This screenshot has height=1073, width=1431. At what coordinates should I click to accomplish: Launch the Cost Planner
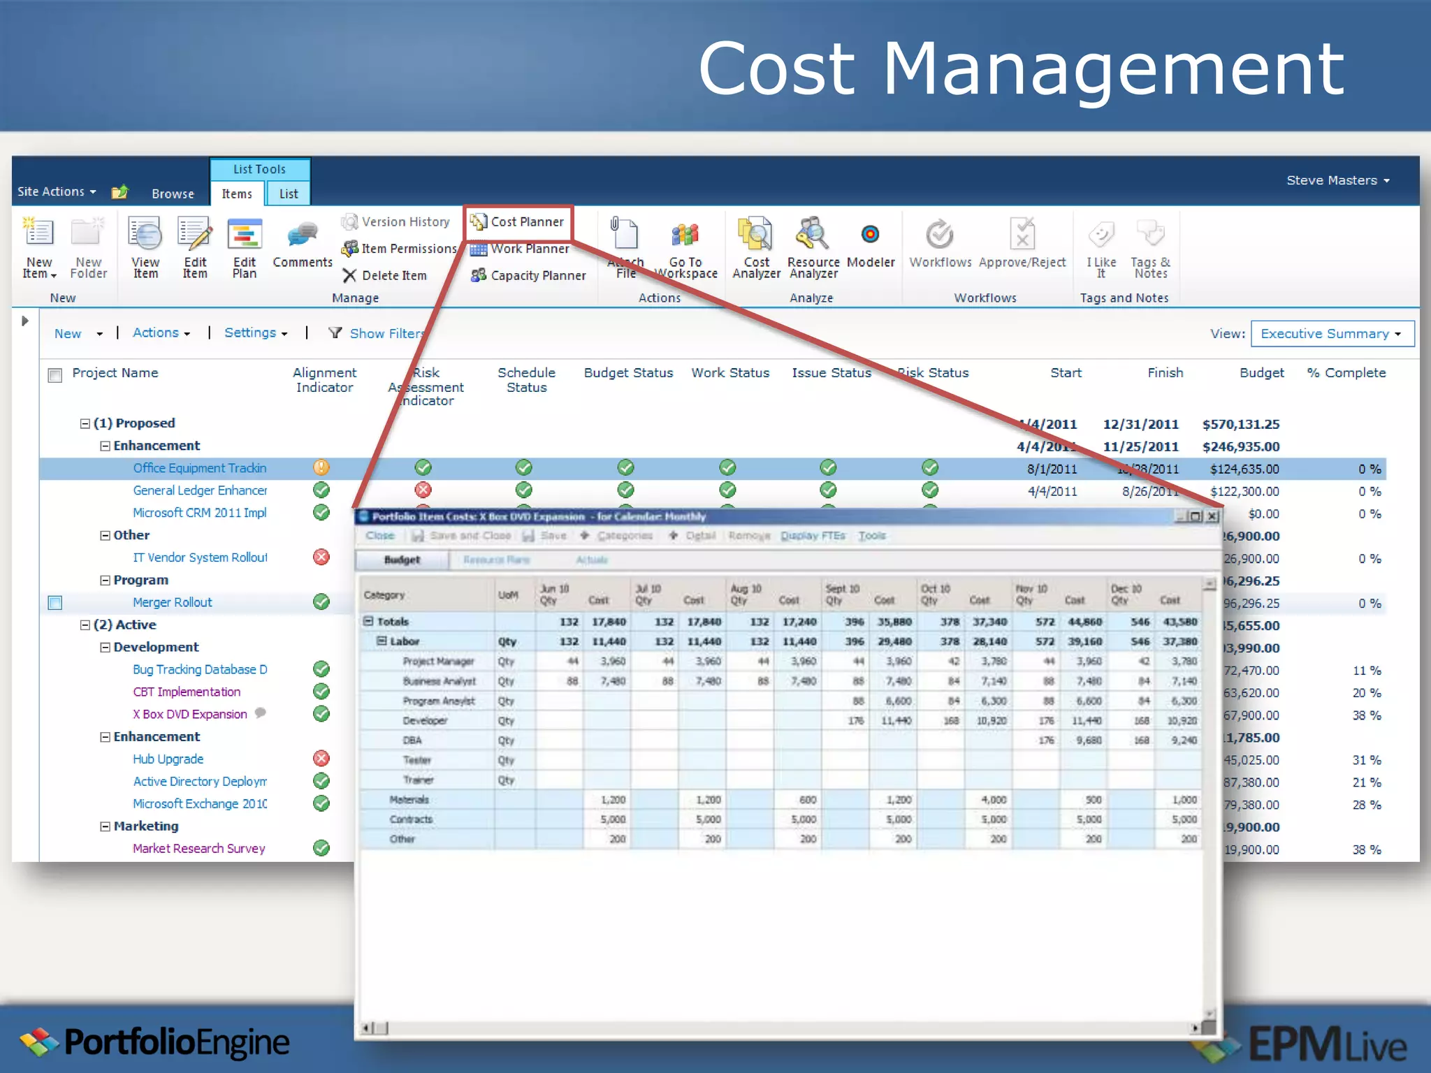(517, 221)
